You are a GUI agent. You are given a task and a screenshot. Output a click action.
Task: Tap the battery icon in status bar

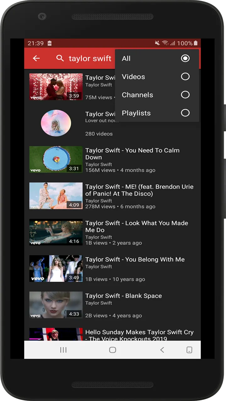[x=196, y=43]
